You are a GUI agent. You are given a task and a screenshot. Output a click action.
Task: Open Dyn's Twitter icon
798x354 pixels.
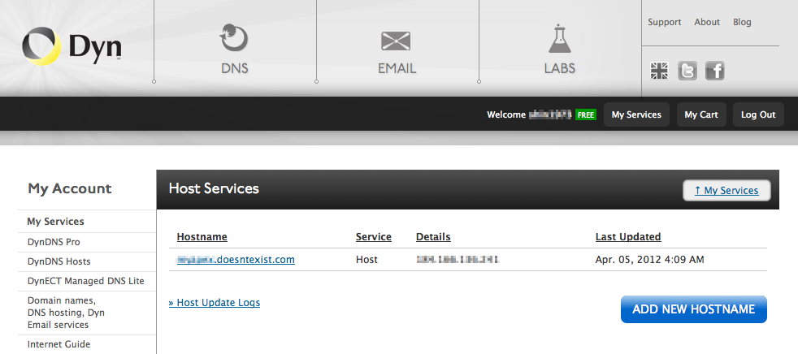click(687, 71)
